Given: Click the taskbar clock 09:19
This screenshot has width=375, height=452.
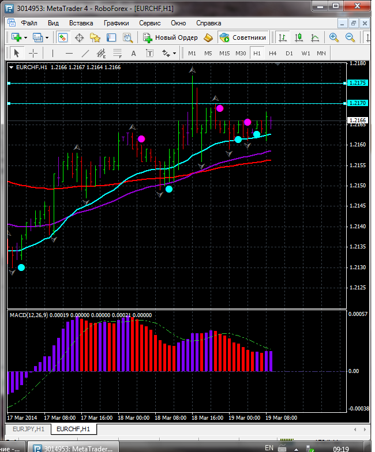Looking at the screenshot, I should coord(340,449).
